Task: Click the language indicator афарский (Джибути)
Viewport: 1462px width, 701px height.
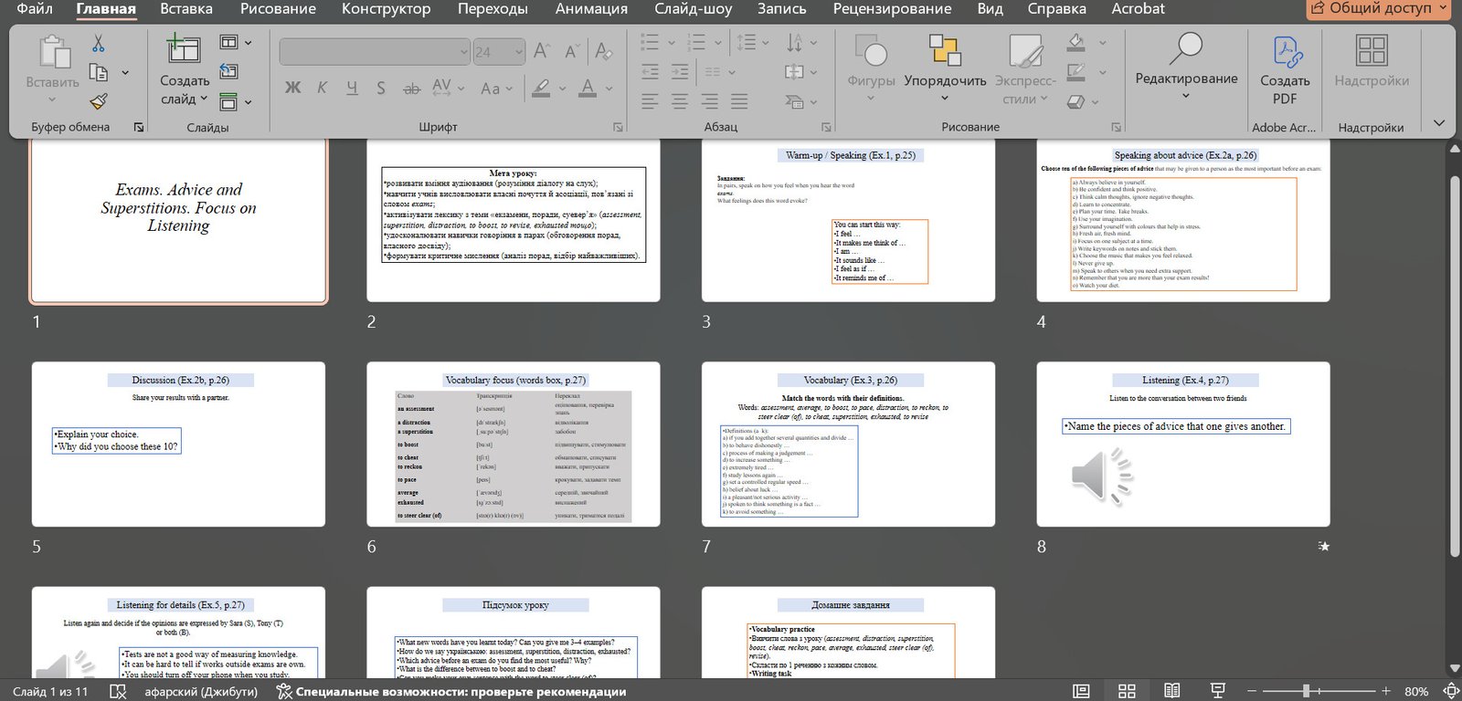Action: 201,691
